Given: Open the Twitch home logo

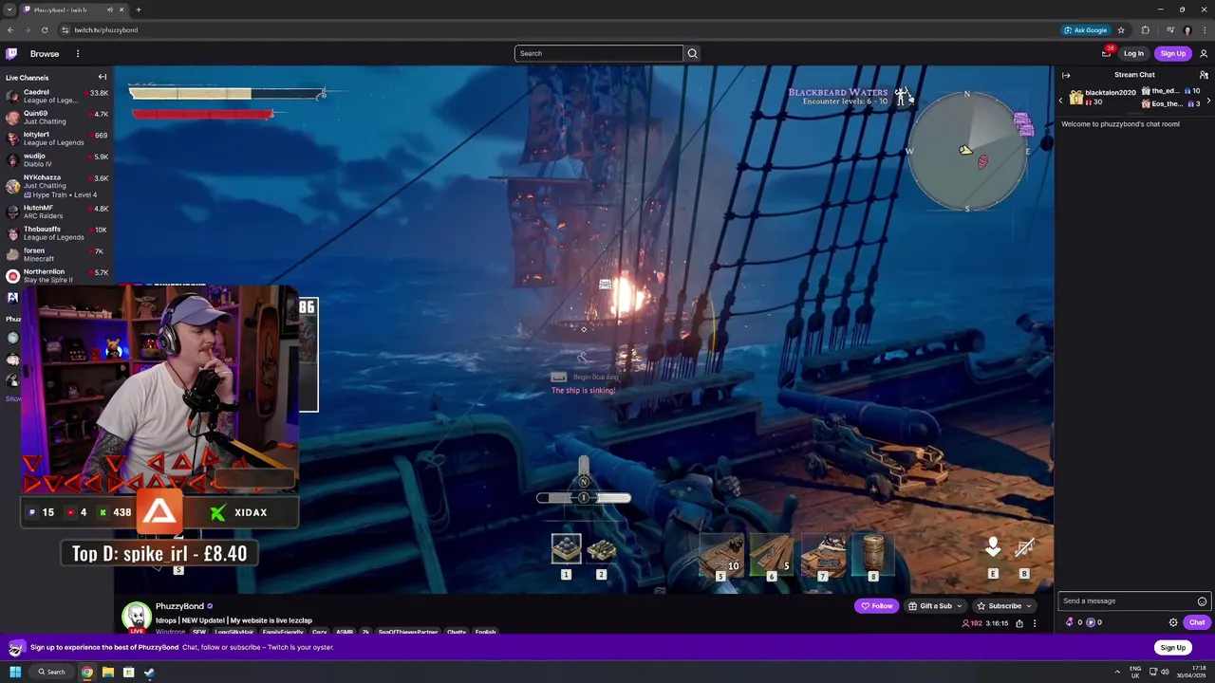Looking at the screenshot, I should tap(11, 54).
